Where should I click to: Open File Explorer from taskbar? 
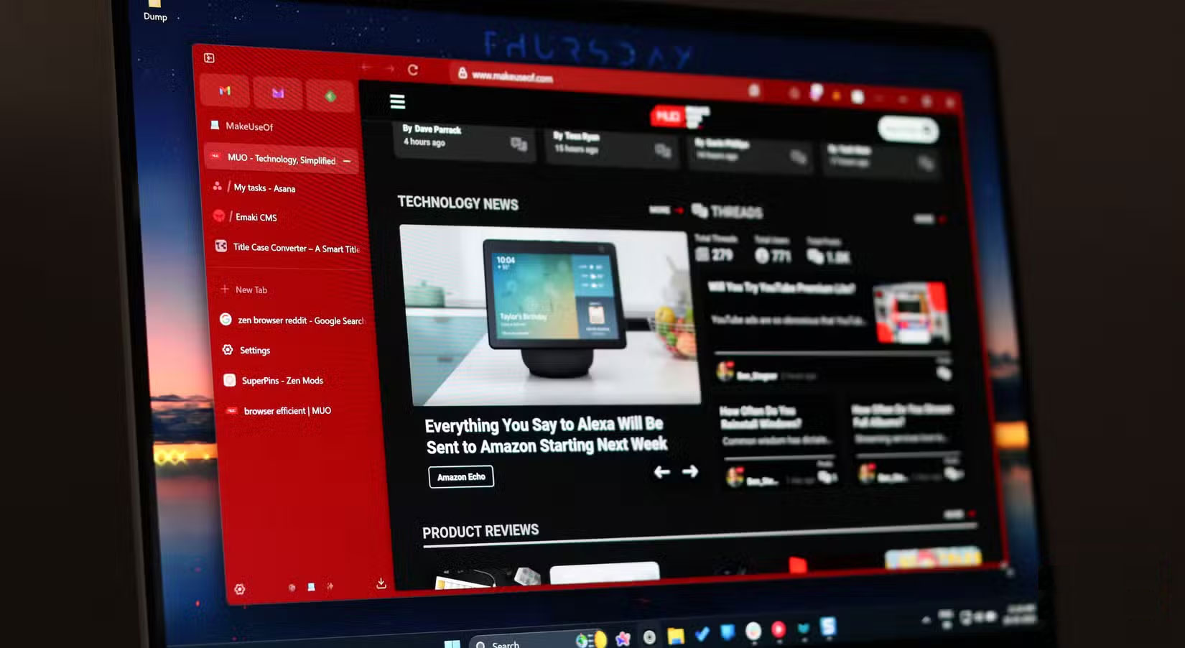[x=675, y=636]
